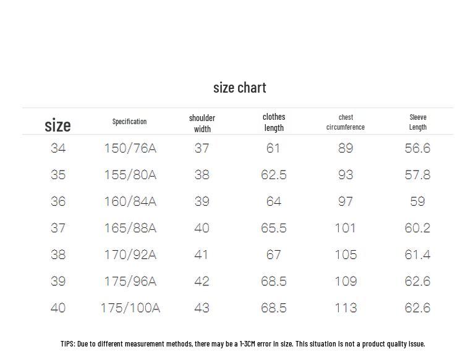
Task: Select the 'size' column header
Action: click(57, 125)
